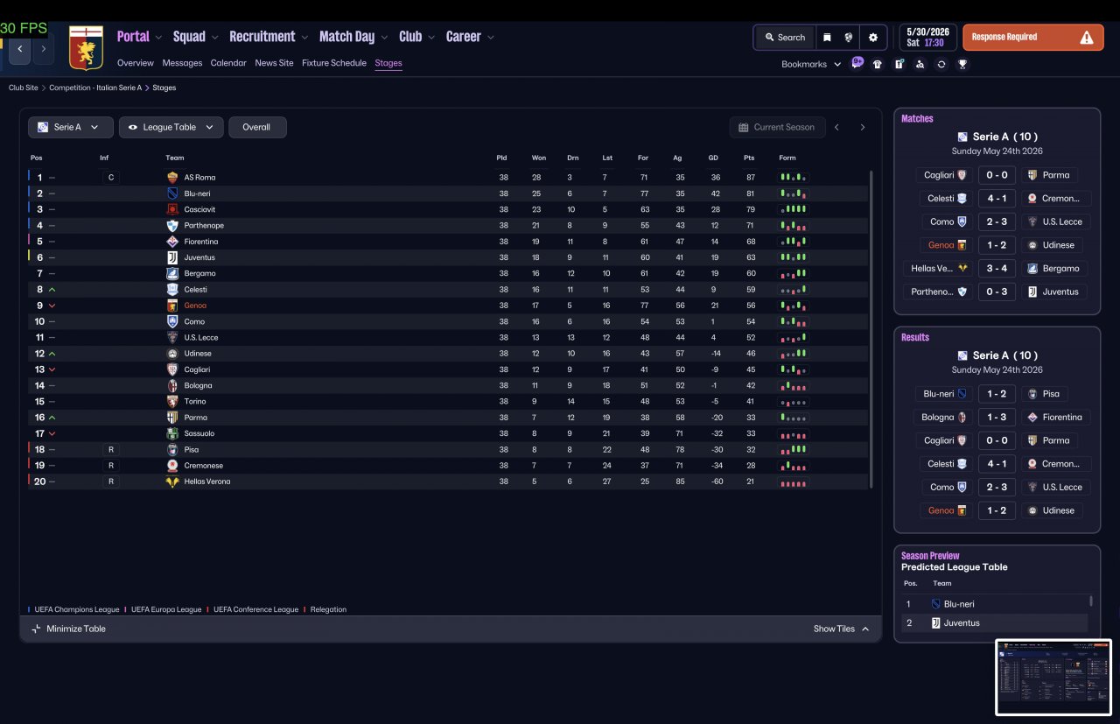Switch to the Overview tab
This screenshot has height=724, width=1120.
[136, 63]
